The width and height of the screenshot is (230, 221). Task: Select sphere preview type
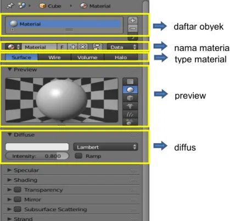click(x=130, y=89)
